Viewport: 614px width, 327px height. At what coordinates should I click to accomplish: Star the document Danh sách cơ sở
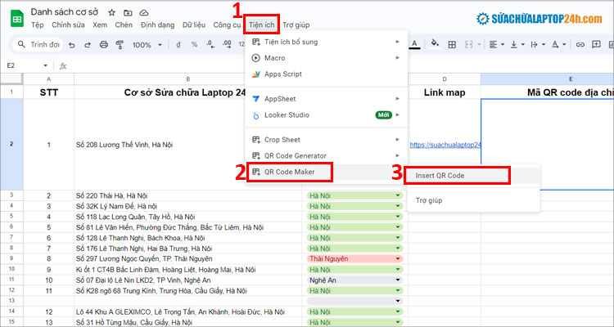click(x=111, y=13)
